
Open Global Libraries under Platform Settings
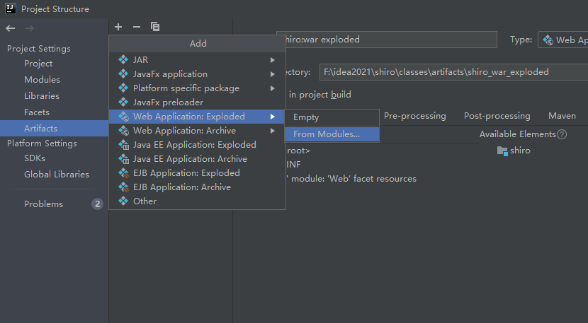point(57,175)
